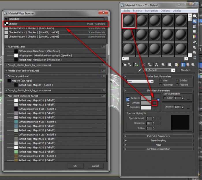The image size is (202, 180).
Task: Click the Sample Type sphere icon
Action: point(195,15)
